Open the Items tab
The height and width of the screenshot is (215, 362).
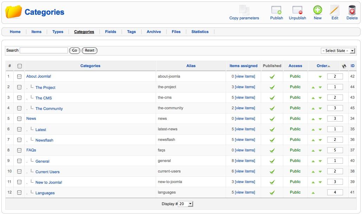pos(37,32)
